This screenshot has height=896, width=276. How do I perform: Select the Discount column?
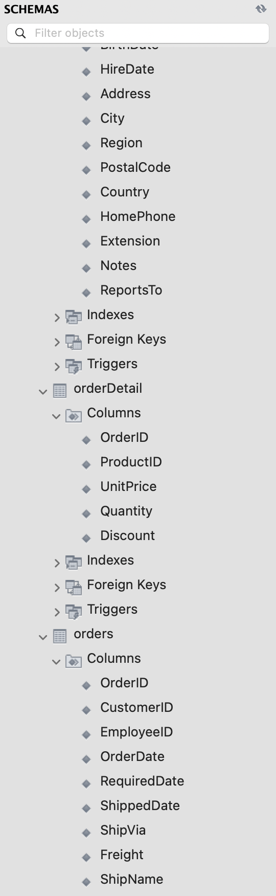(127, 535)
